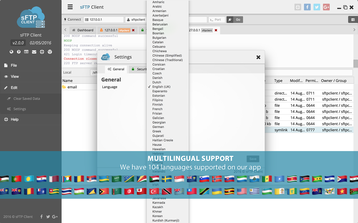
Task: Save the language settings
Action: coord(253,158)
